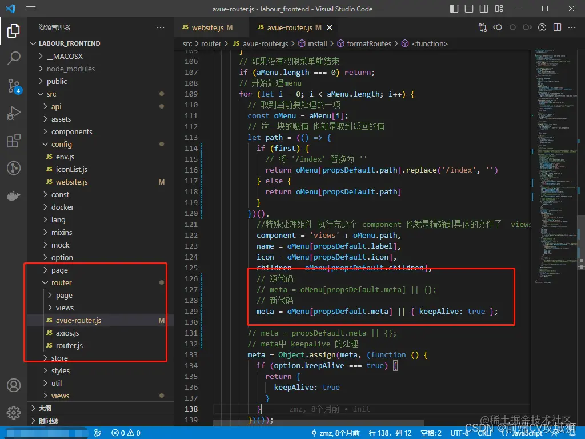Customize layout icon in title bar
Screen dimensions: 585x439
click(499, 9)
